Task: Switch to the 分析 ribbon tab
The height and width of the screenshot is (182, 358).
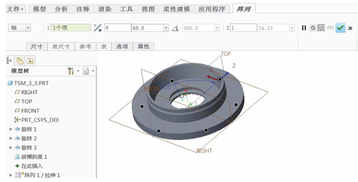Action: point(61,9)
